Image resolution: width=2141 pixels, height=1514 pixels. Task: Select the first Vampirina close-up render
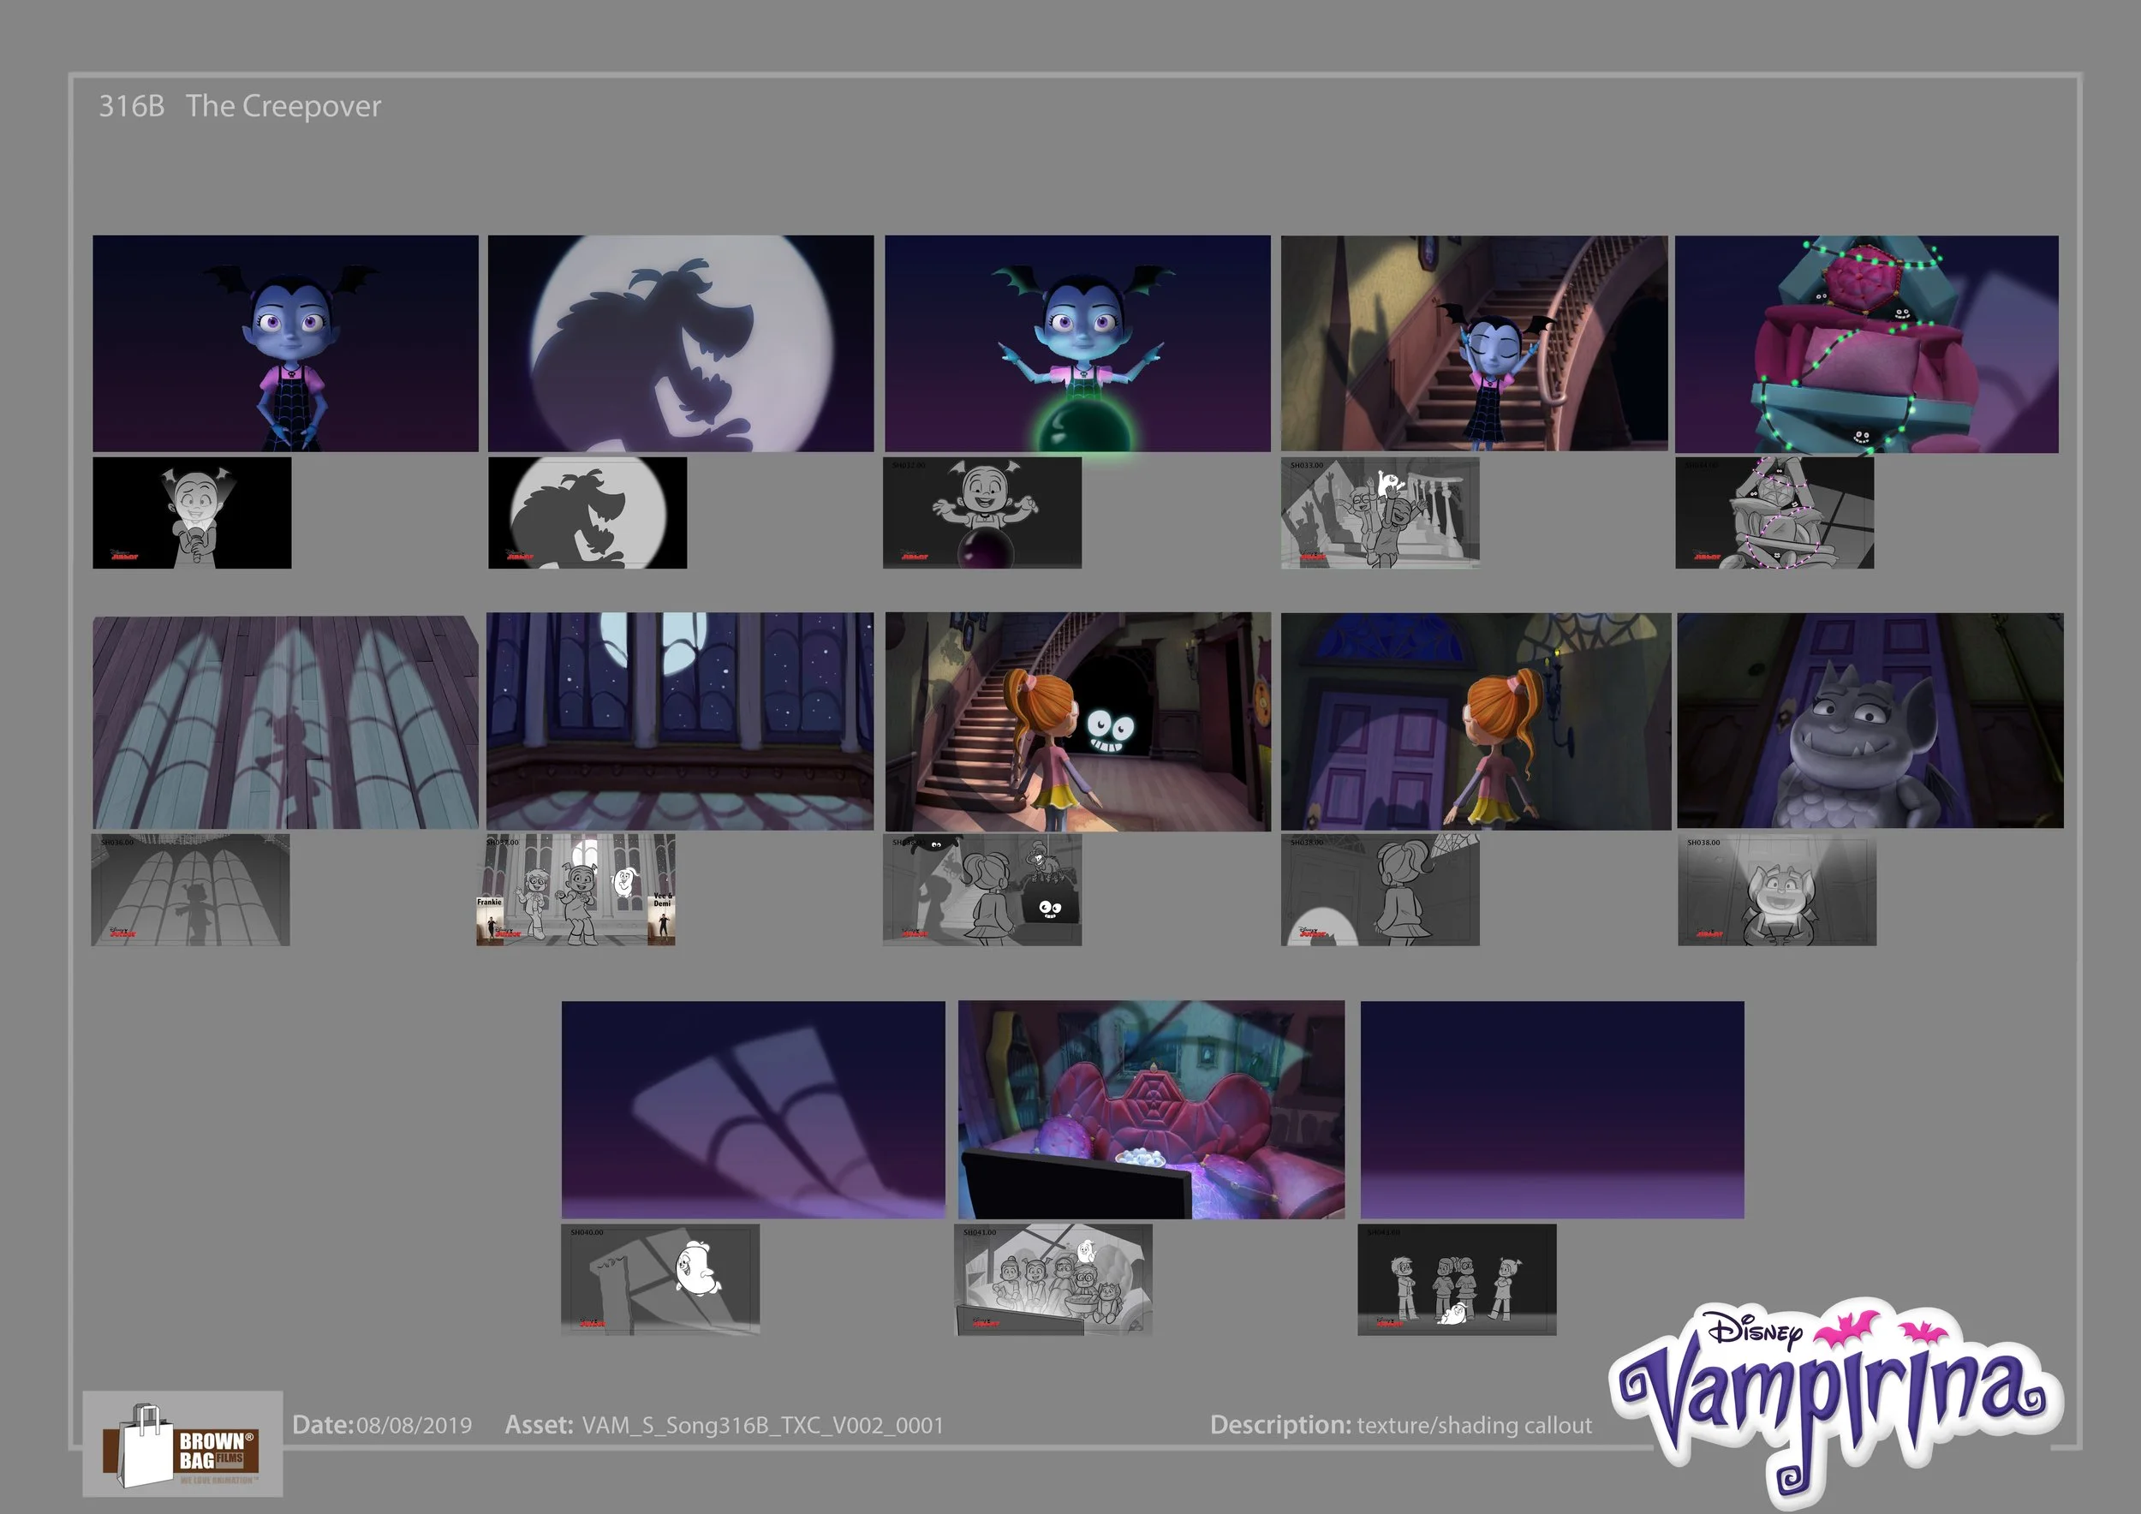(285, 343)
